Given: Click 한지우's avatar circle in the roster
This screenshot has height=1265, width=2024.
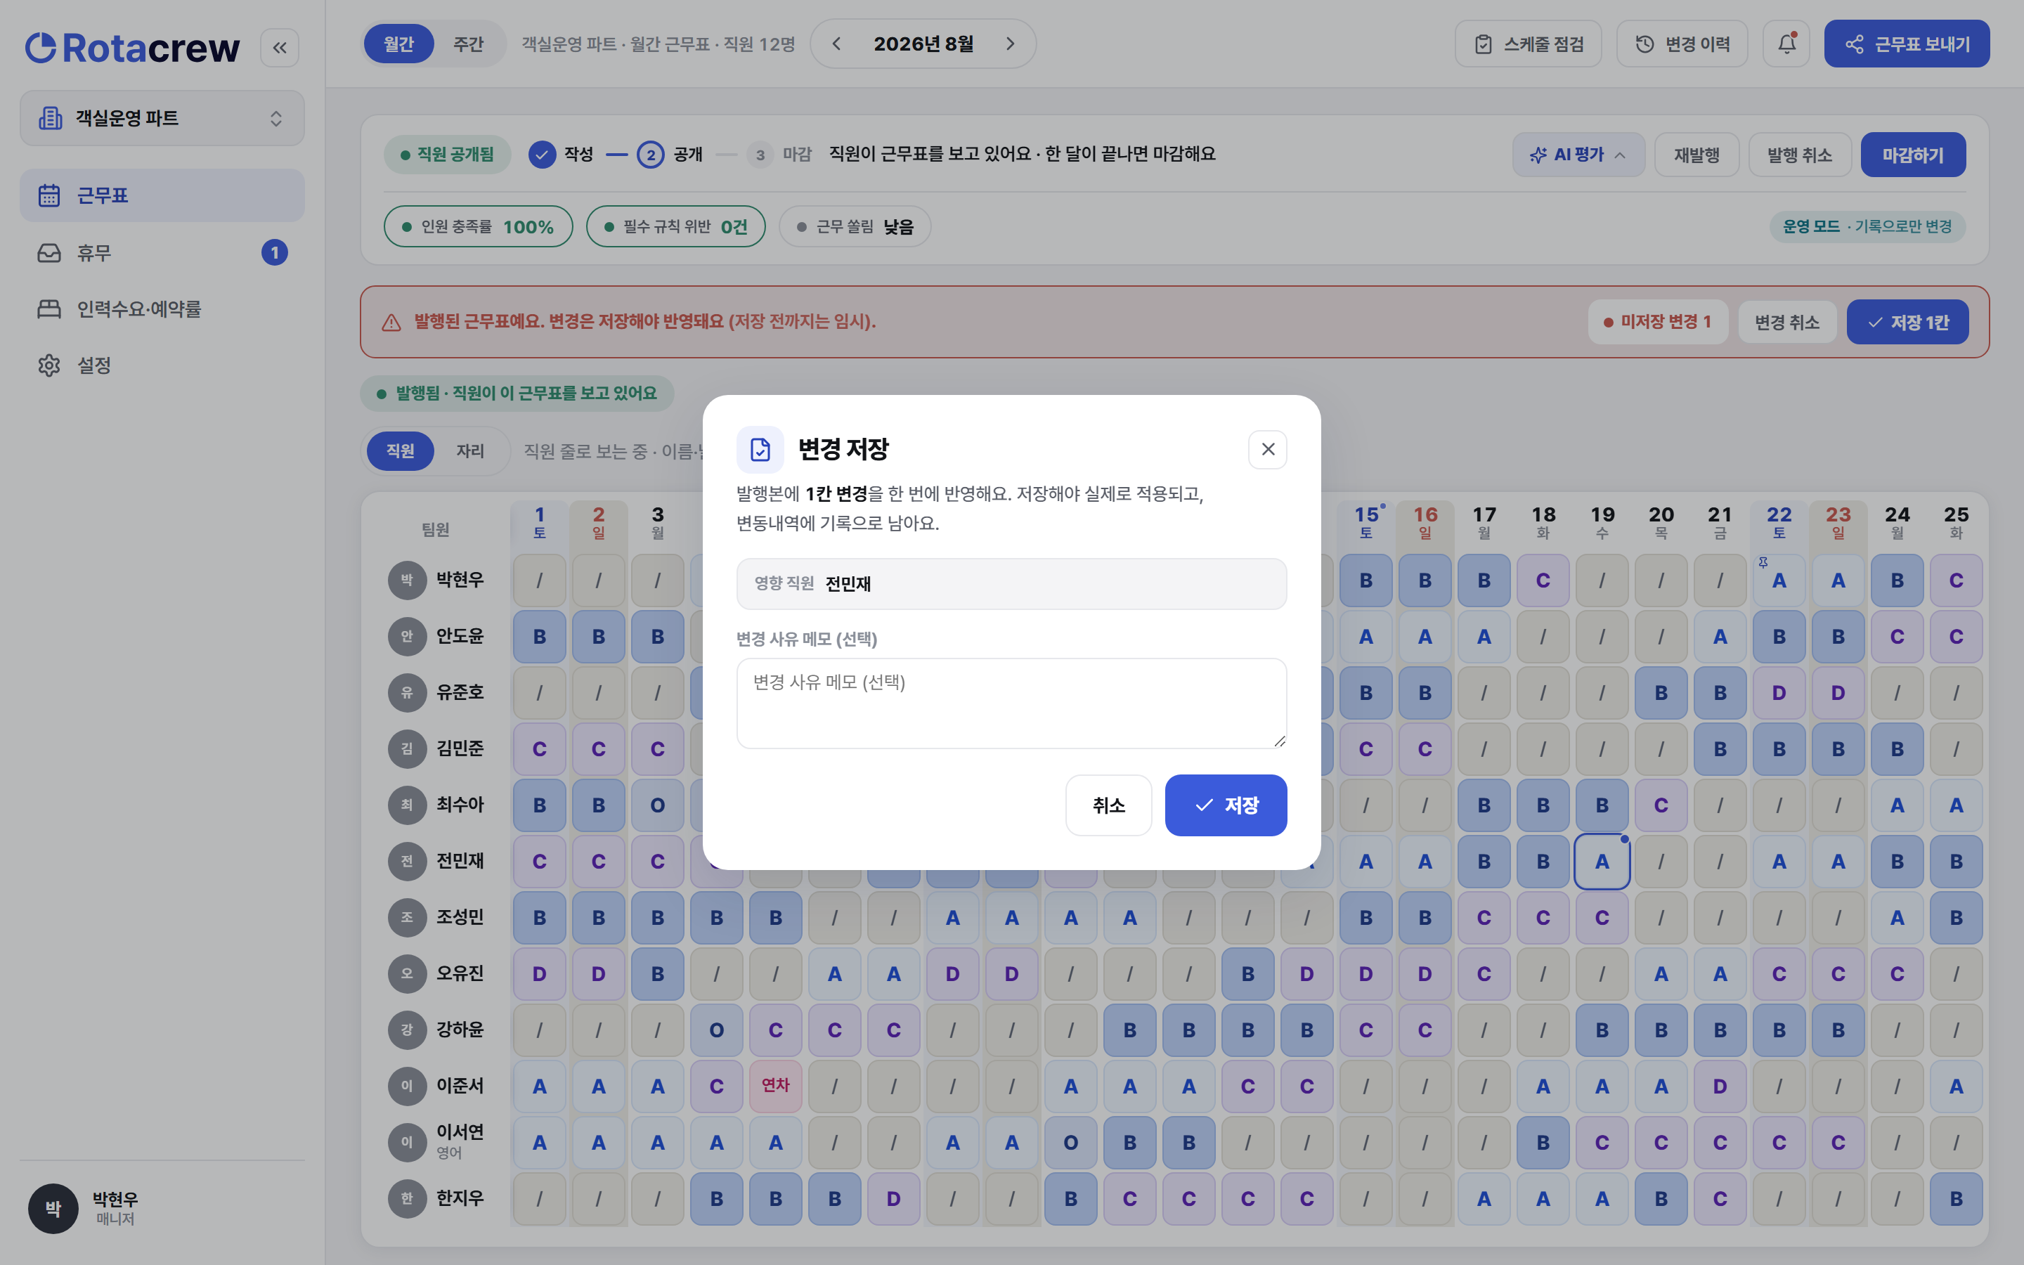Looking at the screenshot, I should [x=406, y=1198].
